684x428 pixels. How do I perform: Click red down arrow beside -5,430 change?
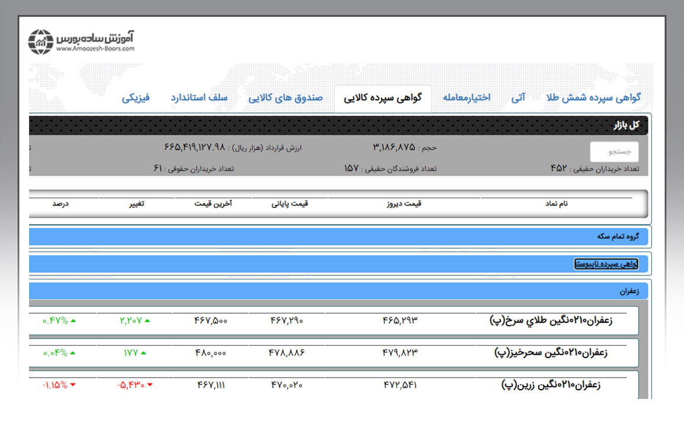tap(149, 385)
